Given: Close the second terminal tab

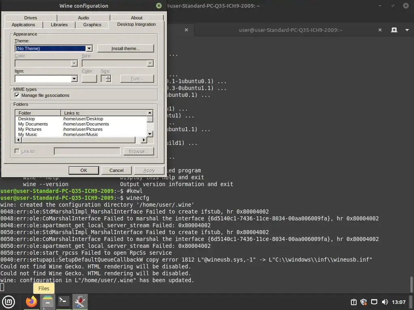Looking at the screenshot, I should pyautogui.click(x=380, y=30).
